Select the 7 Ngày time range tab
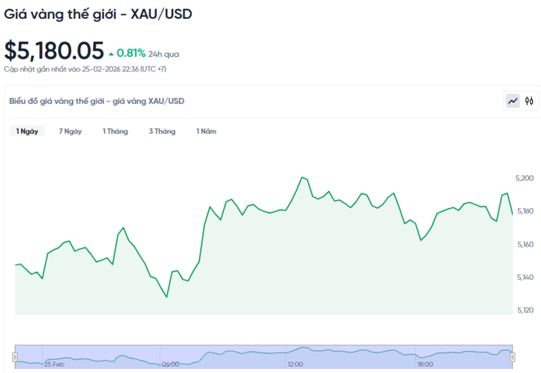The width and height of the screenshot is (541, 373). (x=70, y=131)
